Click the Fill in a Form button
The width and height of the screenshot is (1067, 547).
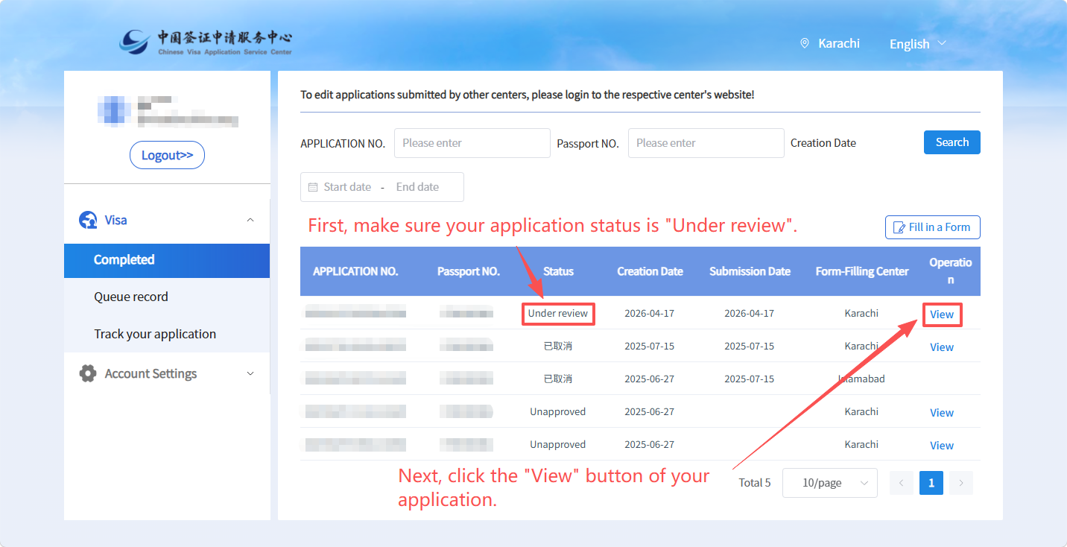tap(932, 227)
